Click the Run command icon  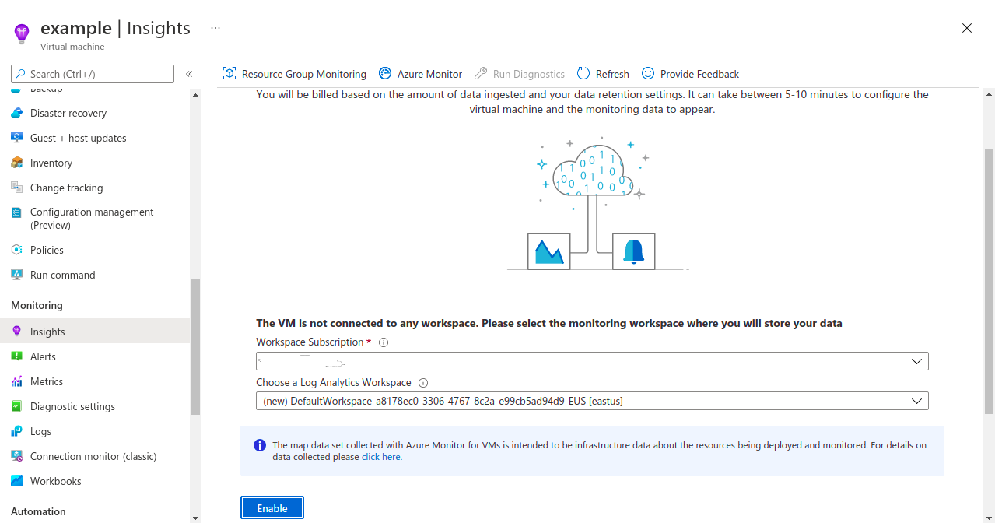(17, 275)
